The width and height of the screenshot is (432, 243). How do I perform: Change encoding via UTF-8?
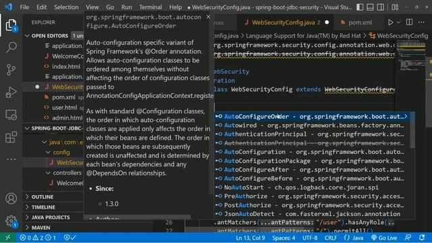tap(310, 238)
